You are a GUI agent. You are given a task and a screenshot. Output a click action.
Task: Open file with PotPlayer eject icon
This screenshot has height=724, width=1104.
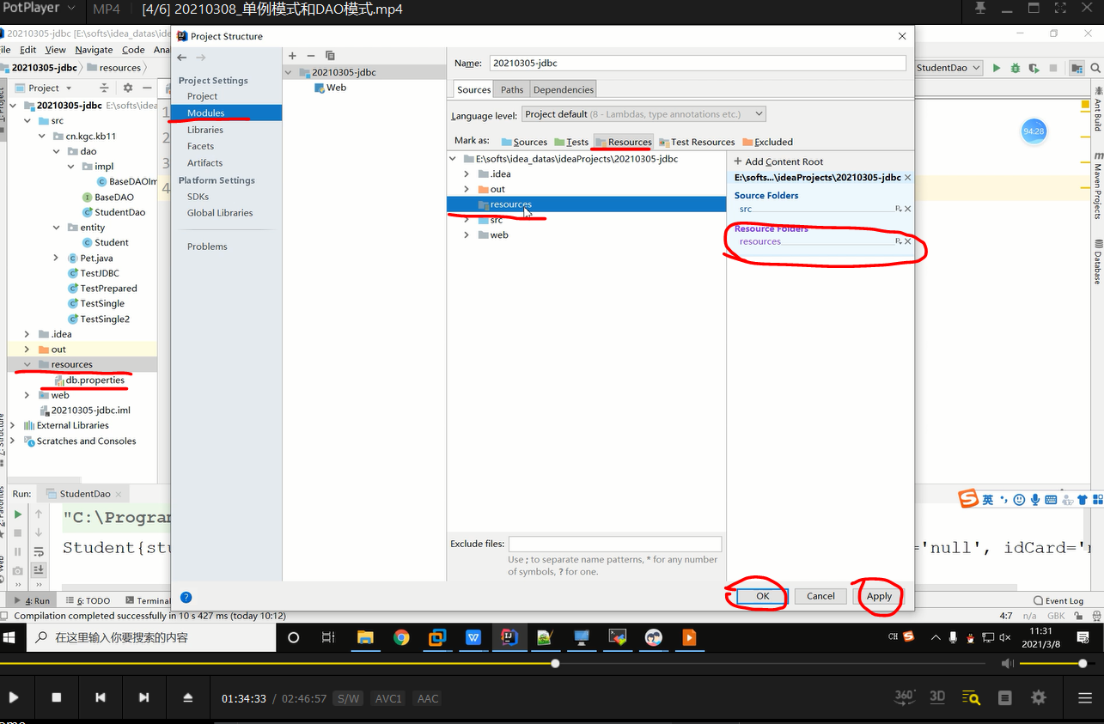click(x=188, y=697)
